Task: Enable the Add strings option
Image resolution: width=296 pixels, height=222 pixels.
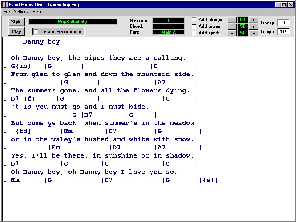Action: pyautogui.click(x=194, y=20)
